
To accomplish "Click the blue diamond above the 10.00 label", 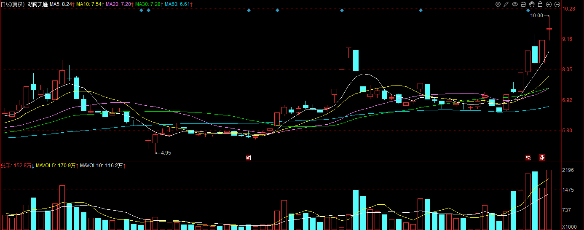I will (x=528, y=10).
